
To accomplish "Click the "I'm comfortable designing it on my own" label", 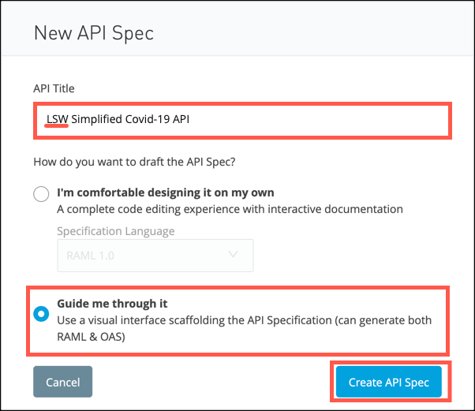I will (x=166, y=192).
